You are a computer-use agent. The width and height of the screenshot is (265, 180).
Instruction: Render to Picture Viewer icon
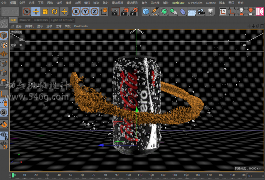coord(125,12)
